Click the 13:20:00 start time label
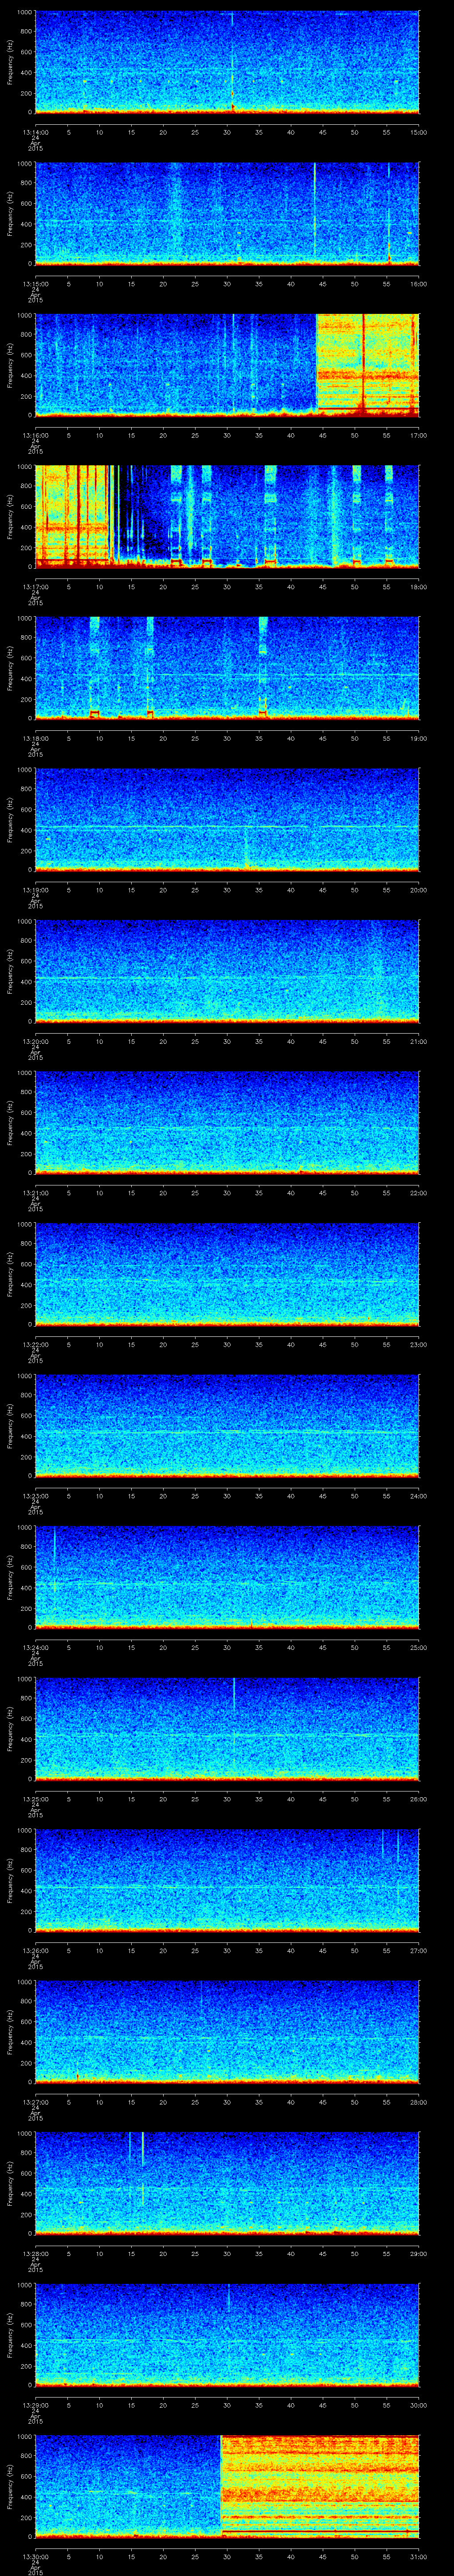Viewport: 454px width, 2576px height. 35,1041
